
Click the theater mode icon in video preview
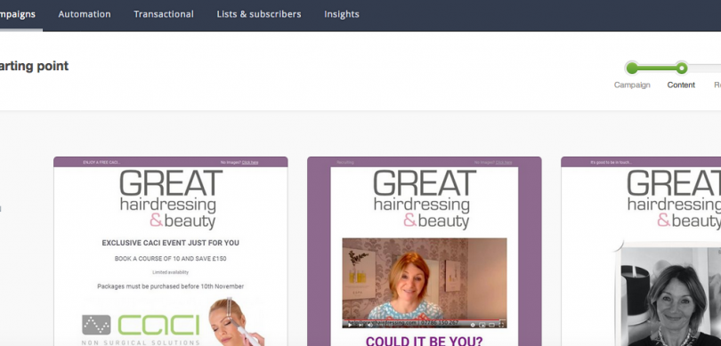pos(491,325)
